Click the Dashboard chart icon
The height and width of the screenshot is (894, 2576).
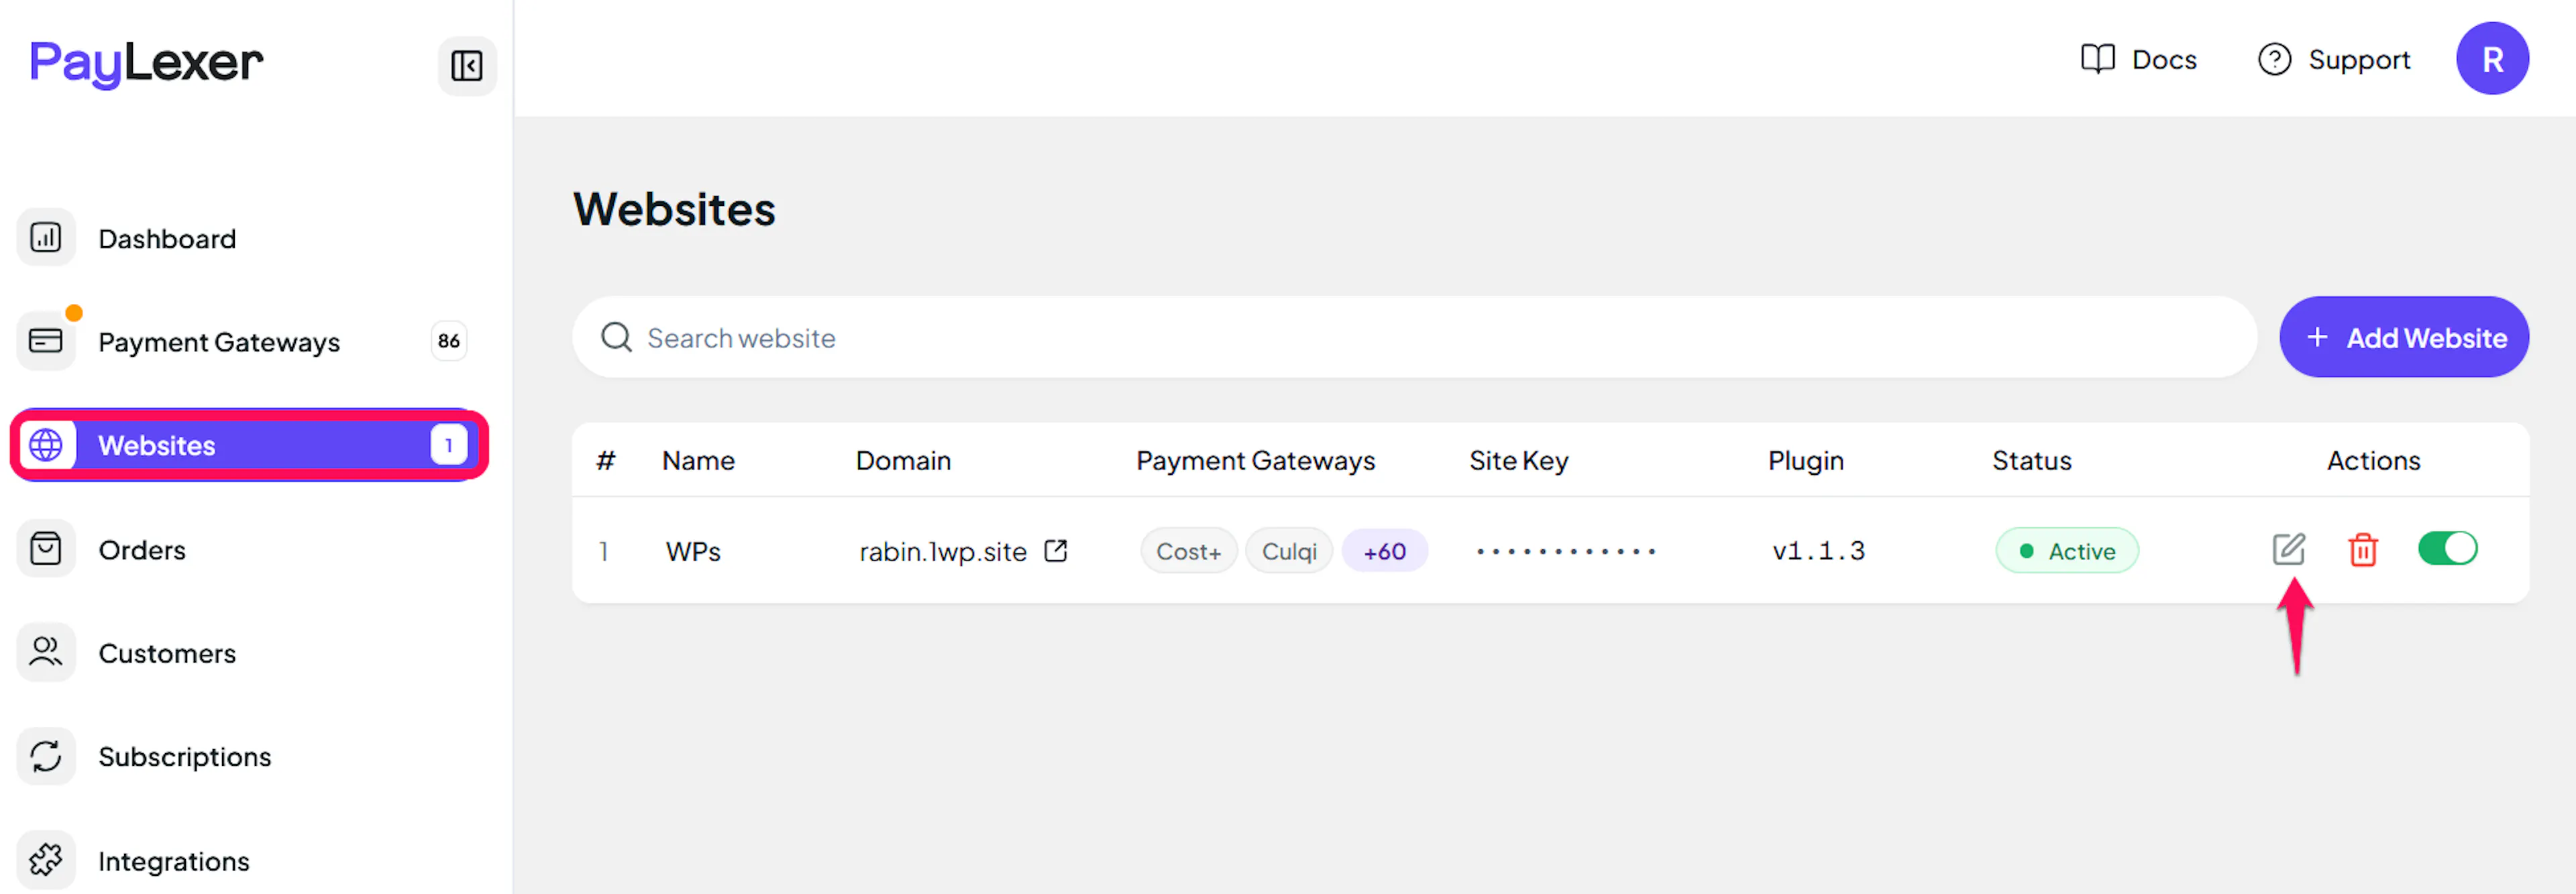[x=46, y=238]
